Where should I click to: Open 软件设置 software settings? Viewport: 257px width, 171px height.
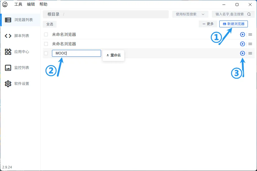click(x=20, y=84)
